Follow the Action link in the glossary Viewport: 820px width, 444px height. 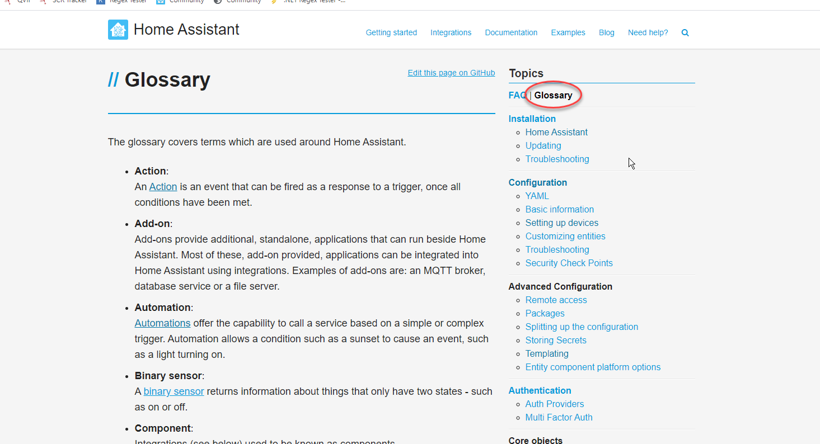point(163,187)
